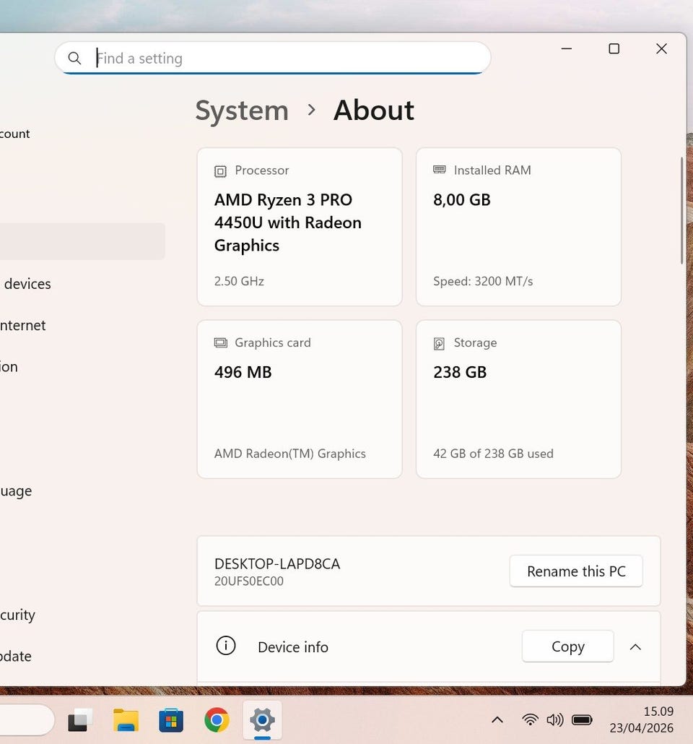Focus the Find a setting field
This screenshot has height=744, width=693.
289,59
